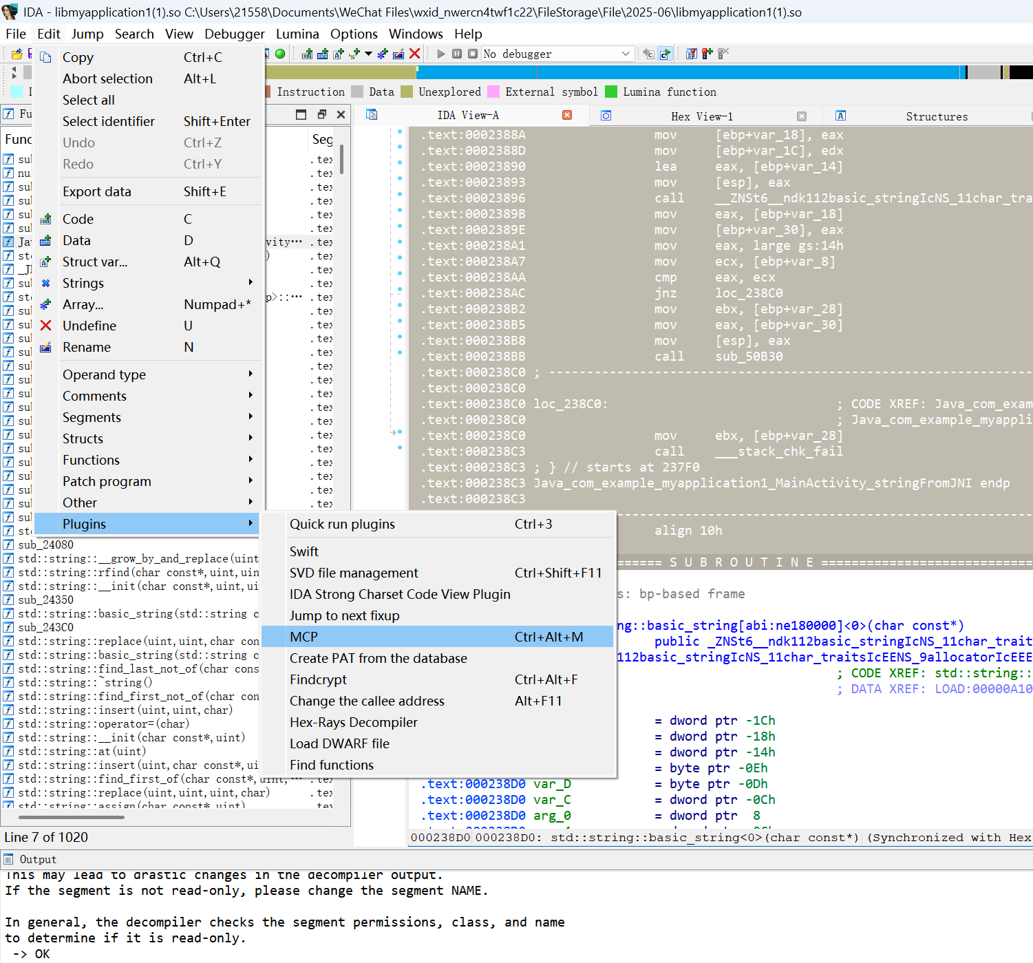Image resolution: width=1033 pixels, height=963 pixels.
Task: Click the Unexplored olive legend swatch
Action: 407,92
